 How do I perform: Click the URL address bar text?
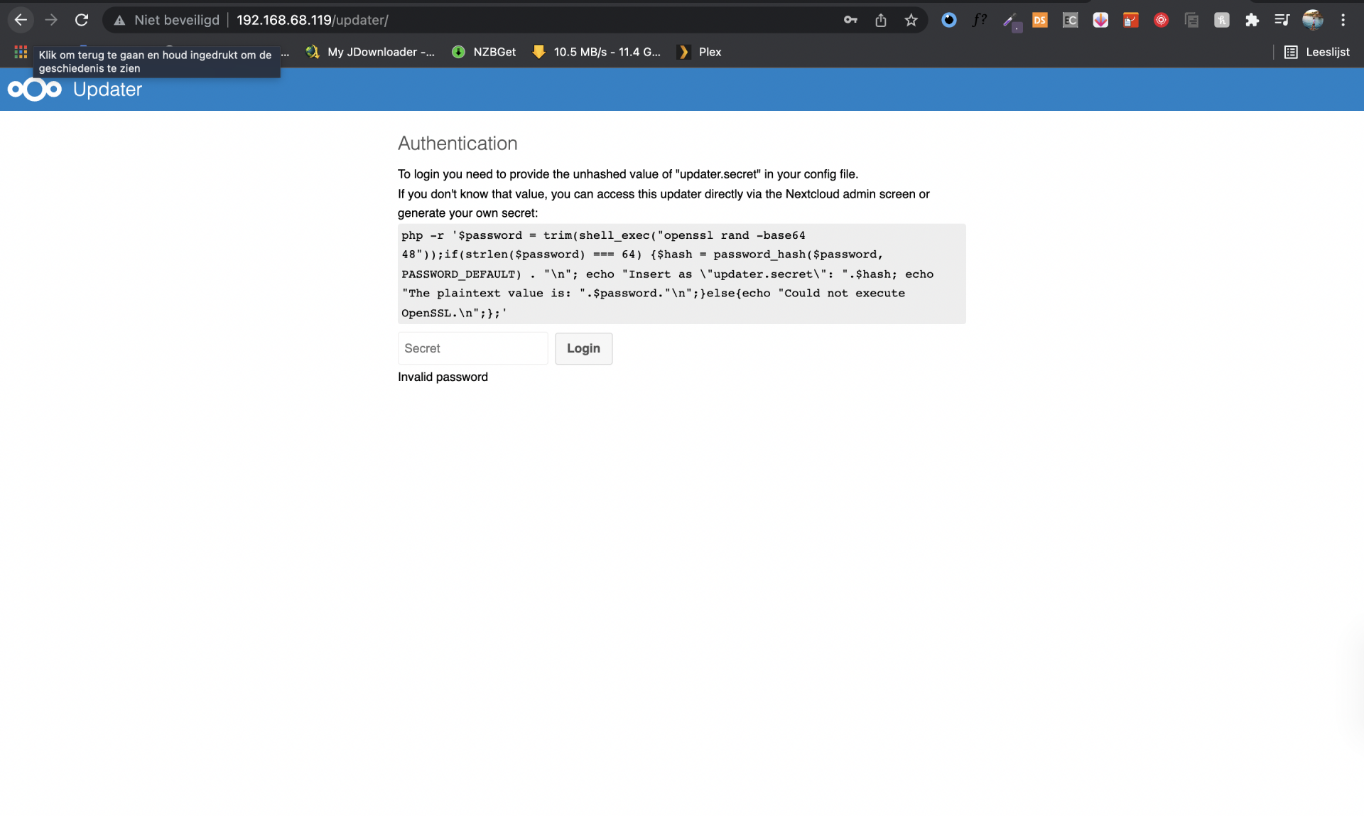313,20
